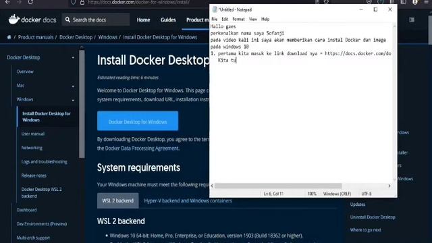
Task: Click the breadcrumb home icon
Action: tap(9, 37)
